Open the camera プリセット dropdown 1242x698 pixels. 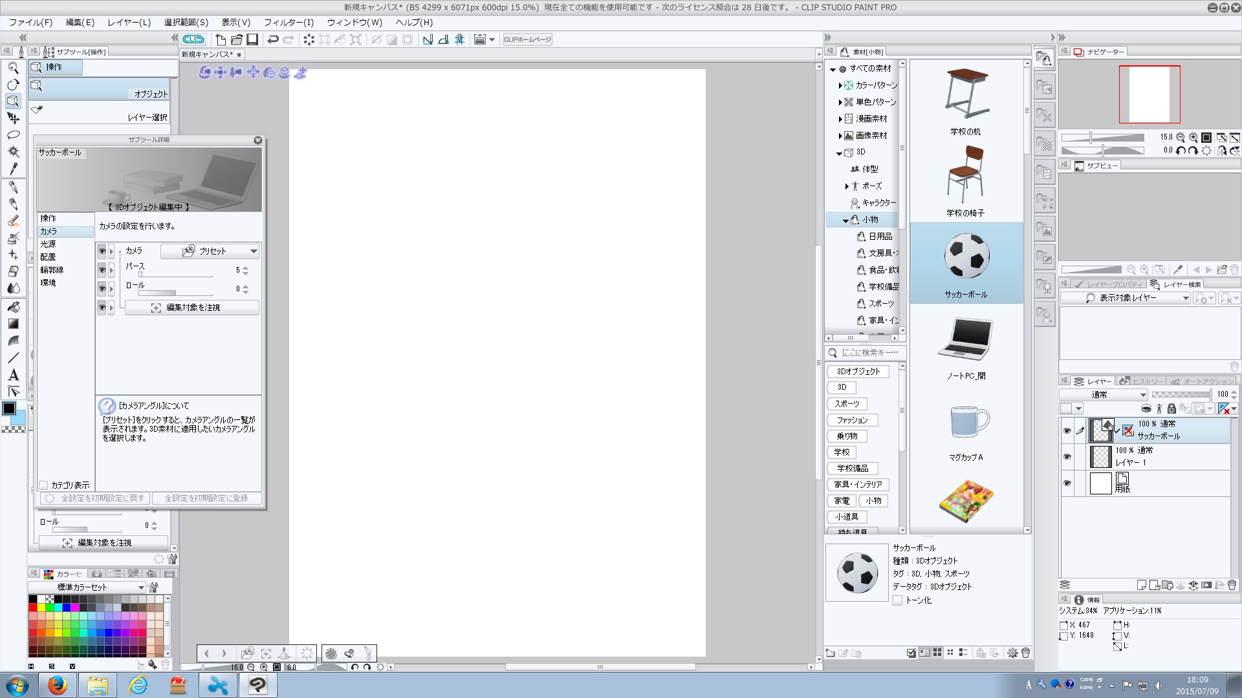[210, 251]
